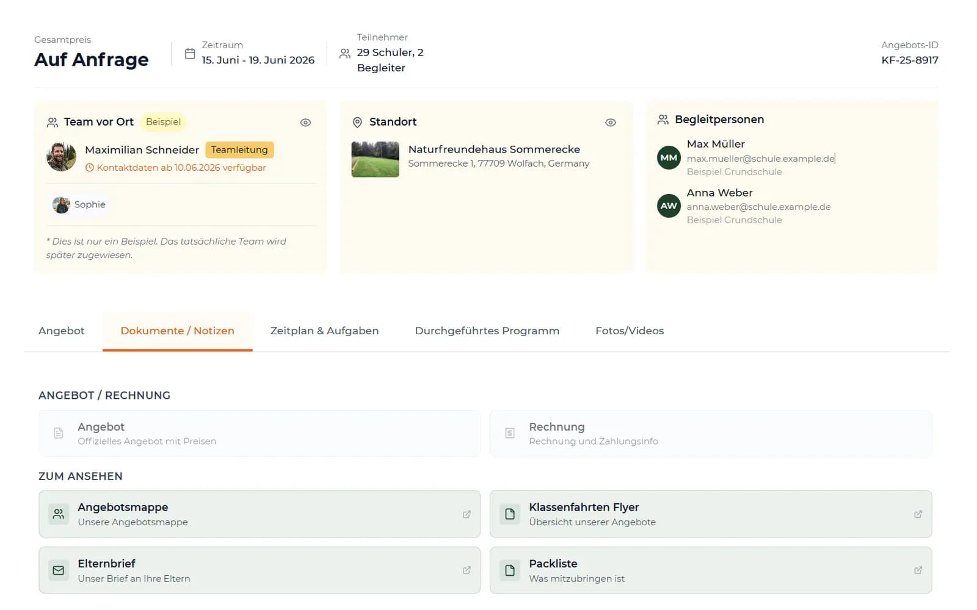Click 'Offizielles Angebot mit Preisen' subtitle

pyautogui.click(x=147, y=442)
